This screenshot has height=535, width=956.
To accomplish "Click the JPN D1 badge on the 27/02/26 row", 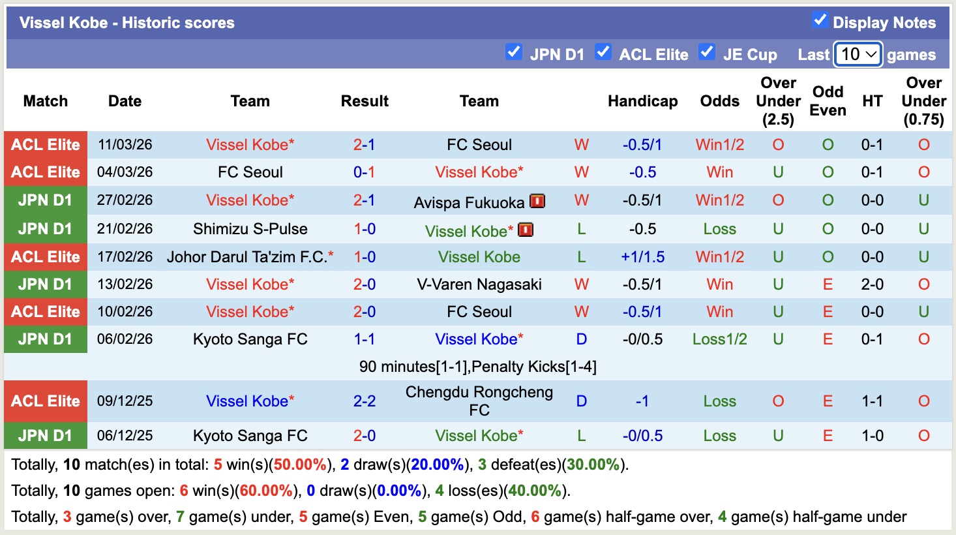I will coord(45,200).
